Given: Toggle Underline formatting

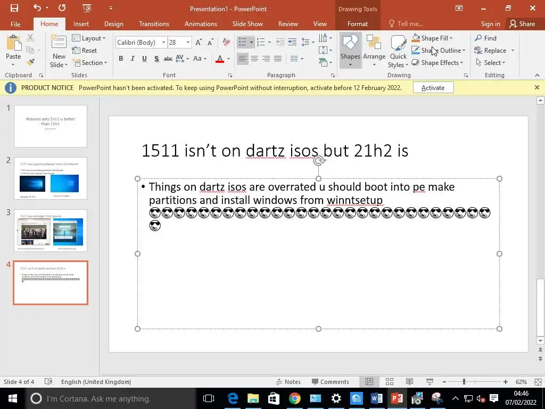Looking at the screenshot, I should click(144, 59).
